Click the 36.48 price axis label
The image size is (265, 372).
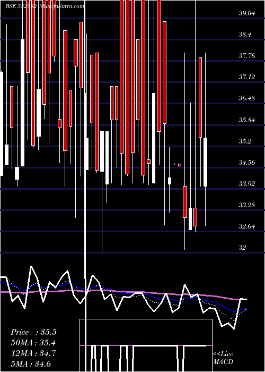coord(247,98)
